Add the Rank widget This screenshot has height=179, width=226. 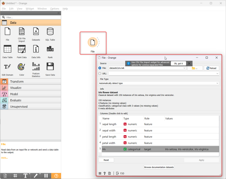(x=50, y=52)
